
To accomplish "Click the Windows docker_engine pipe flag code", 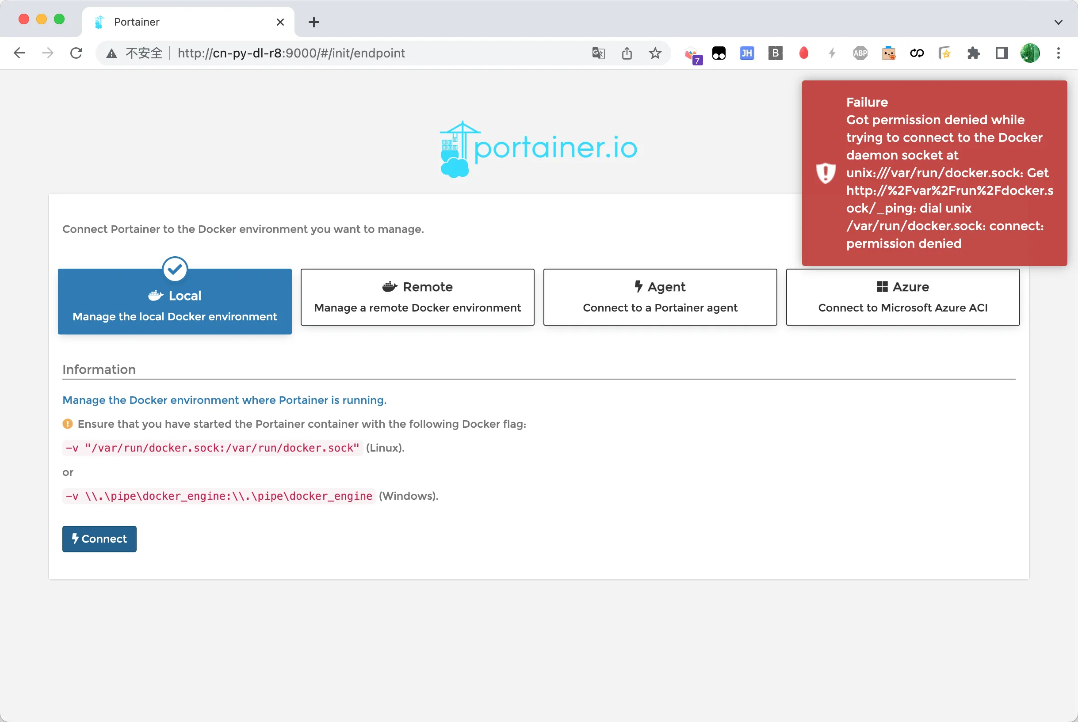I will click(x=219, y=496).
